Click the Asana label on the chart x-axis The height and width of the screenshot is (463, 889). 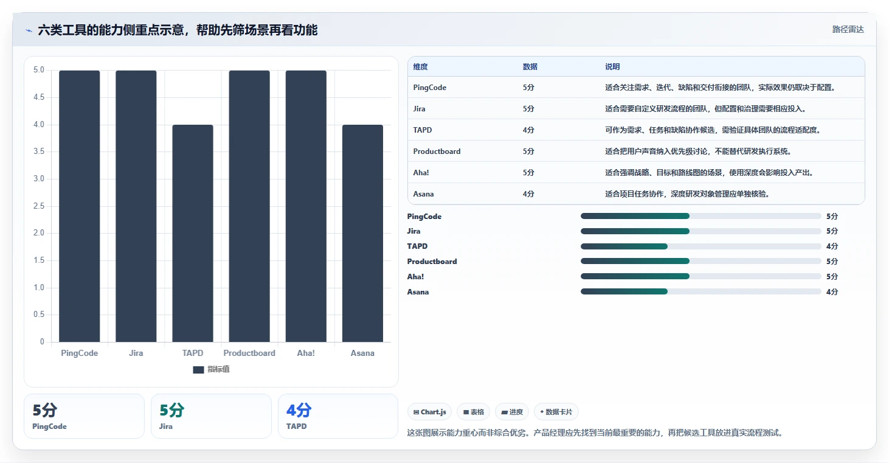362,353
